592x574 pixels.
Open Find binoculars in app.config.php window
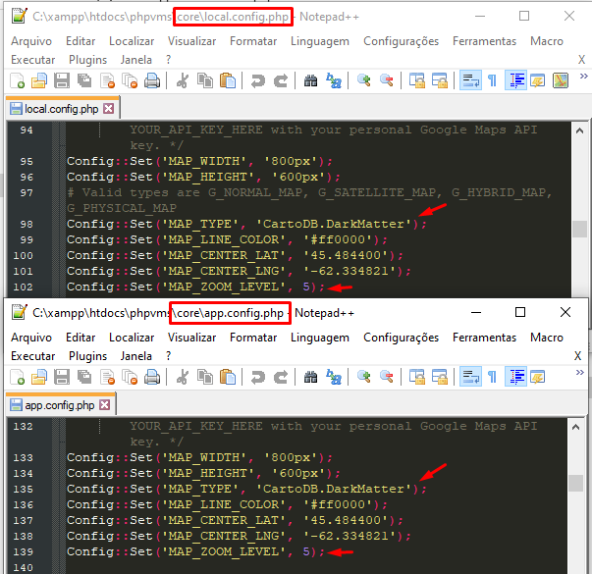coord(310,377)
